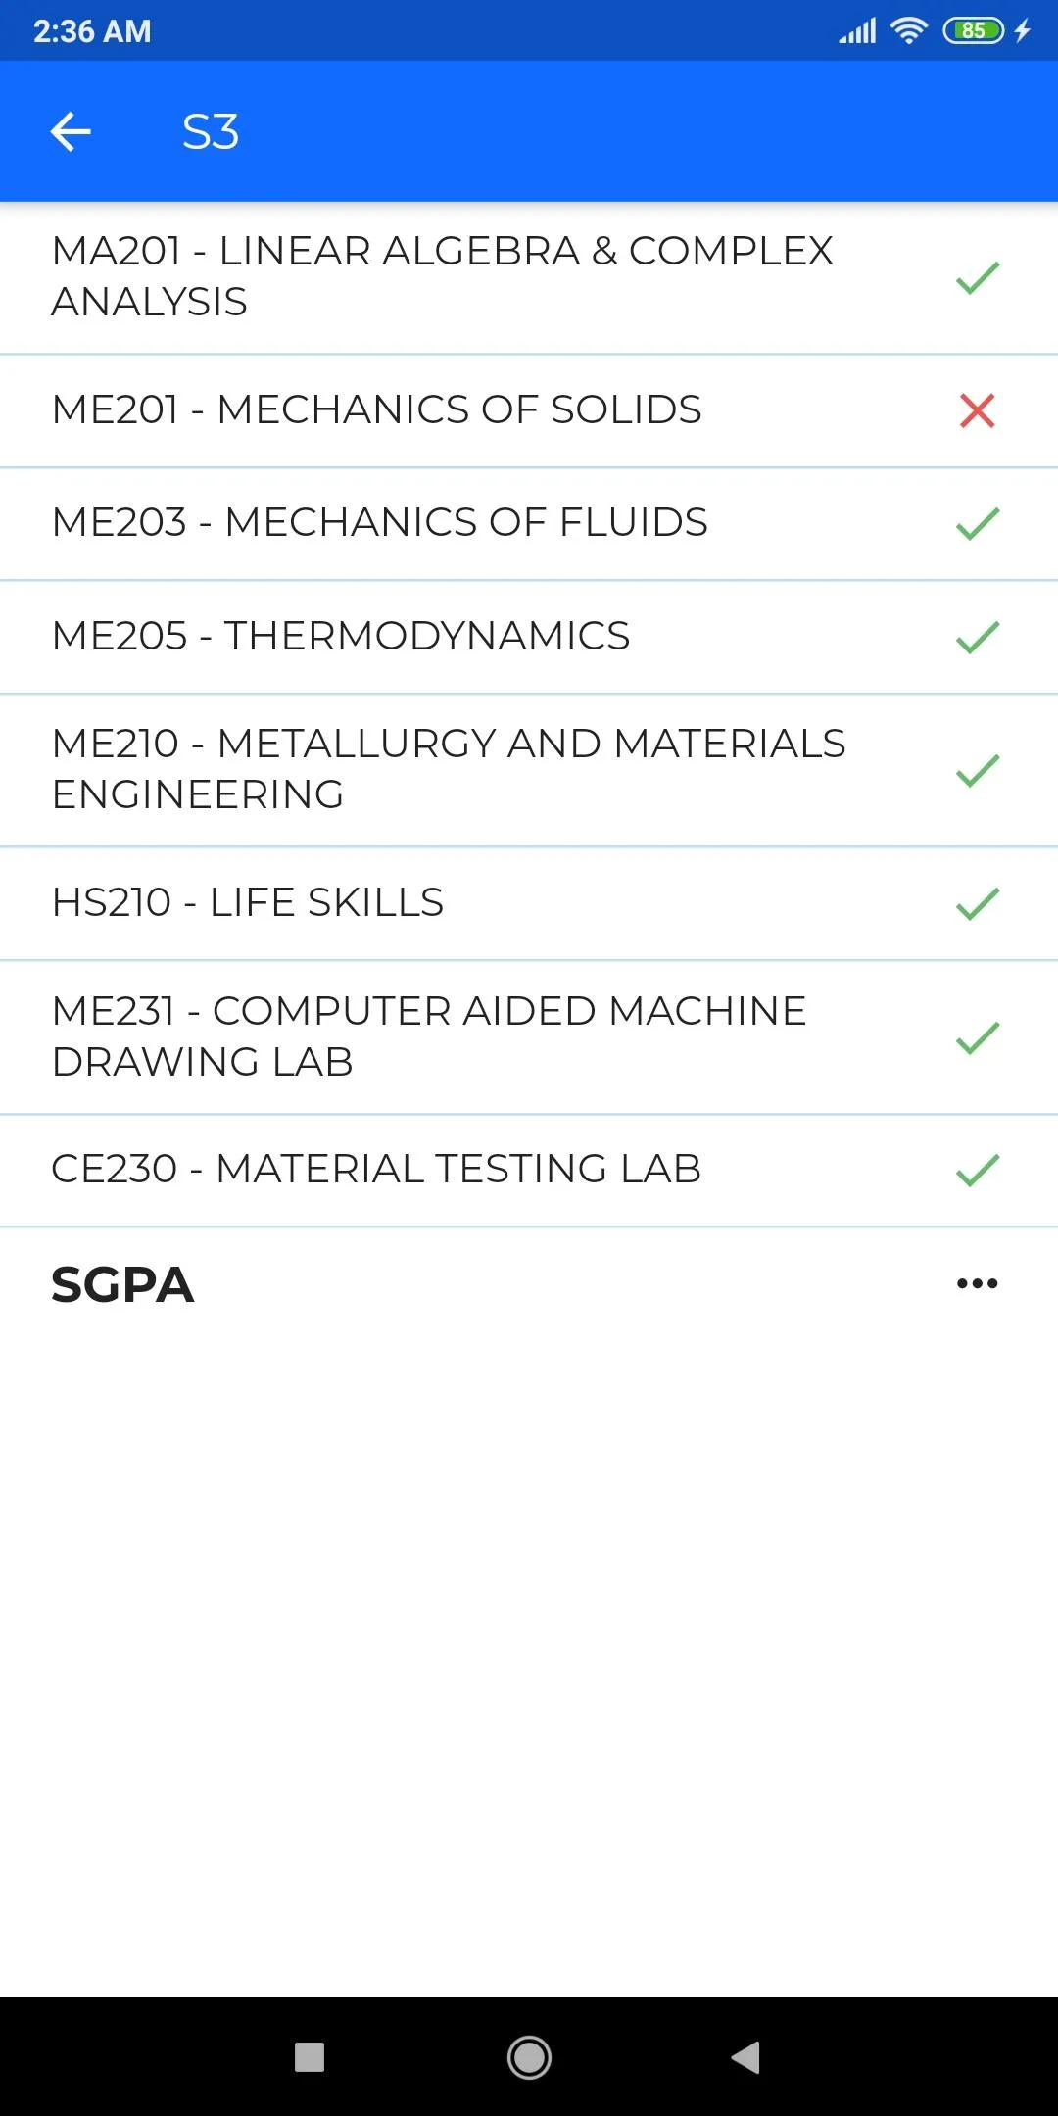Choose ME210 Metallurgy and Materials Engineering
The image size is (1058, 2116).
(449, 769)
